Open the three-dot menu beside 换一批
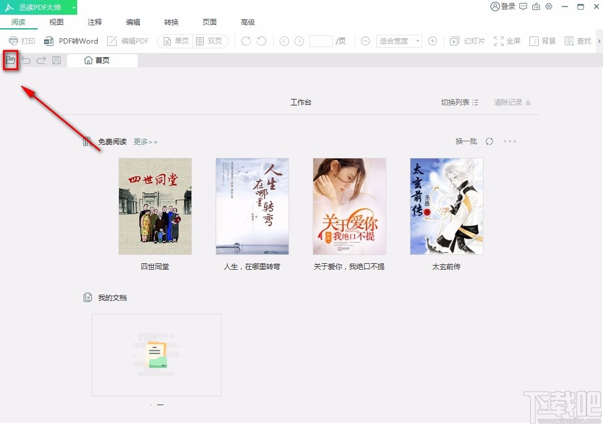The height and width of the screenshot is (424, 603). coord(510,141)
